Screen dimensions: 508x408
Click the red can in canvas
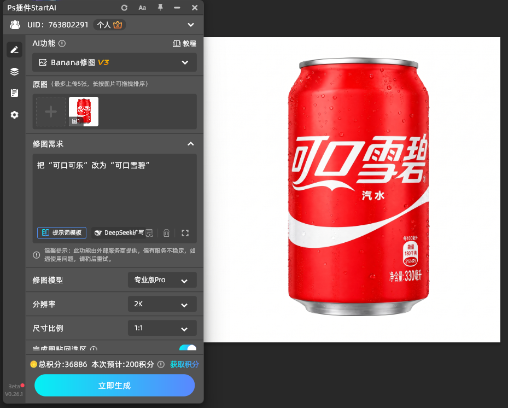tap(358, 187)
